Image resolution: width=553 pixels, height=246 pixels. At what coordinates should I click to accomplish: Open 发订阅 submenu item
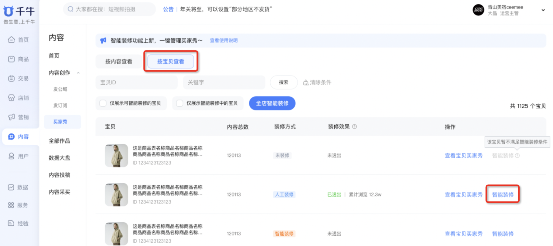(x=60, y=106)
